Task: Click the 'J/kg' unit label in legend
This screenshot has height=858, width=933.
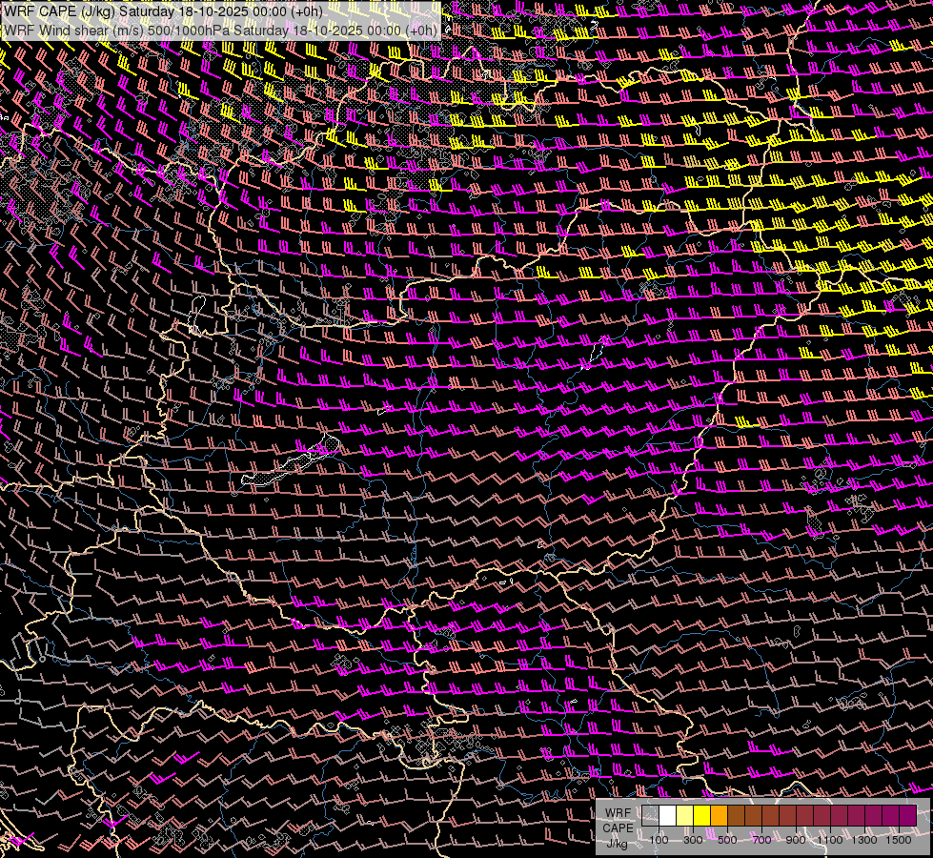Action: pos(617,844)
